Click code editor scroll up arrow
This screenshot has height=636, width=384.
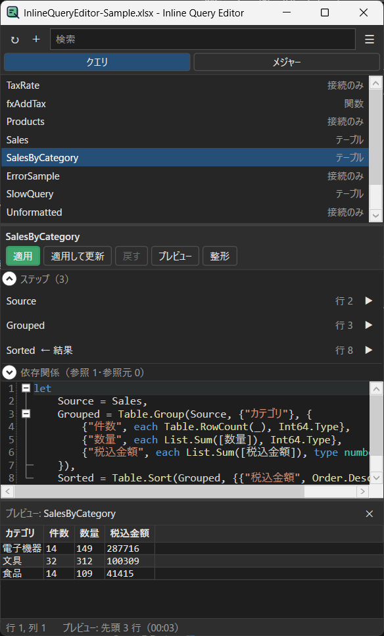tap(376, 389)
